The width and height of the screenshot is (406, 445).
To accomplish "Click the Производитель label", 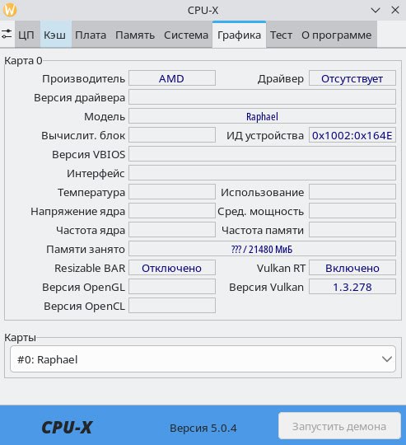I will point(83,78).
